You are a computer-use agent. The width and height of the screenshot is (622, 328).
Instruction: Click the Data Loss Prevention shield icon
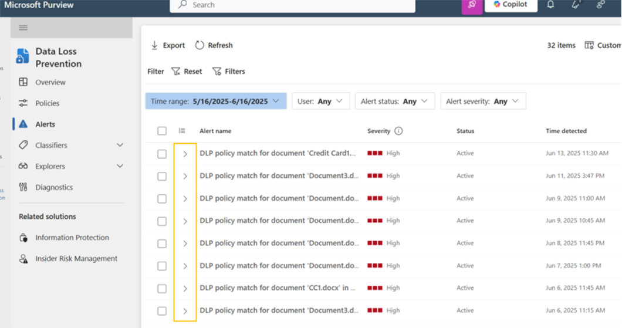[x=23, y=56]
